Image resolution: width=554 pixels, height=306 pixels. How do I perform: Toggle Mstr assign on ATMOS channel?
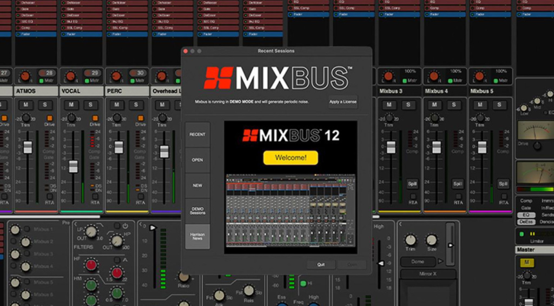click(x=42, y=81)
